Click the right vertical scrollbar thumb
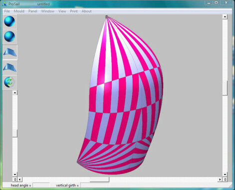Image resolution: width=235 pixels, height=190 pixels. tap(225, 88)
